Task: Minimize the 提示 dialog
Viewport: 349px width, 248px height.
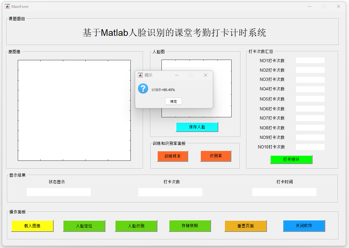Action: [x=177, y=75]
